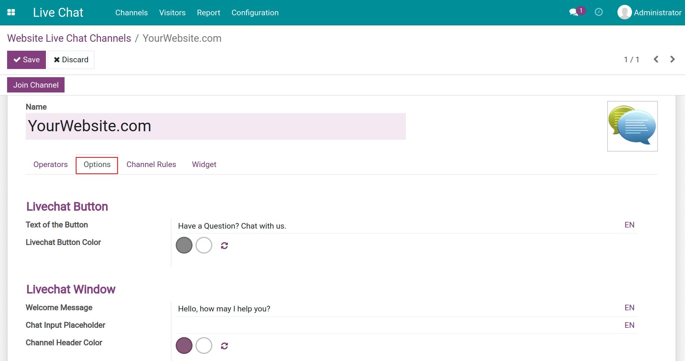The height and width of the screenshot is (361, 685).
Task: Open the apps grid menu
Action: pos(11,12)
